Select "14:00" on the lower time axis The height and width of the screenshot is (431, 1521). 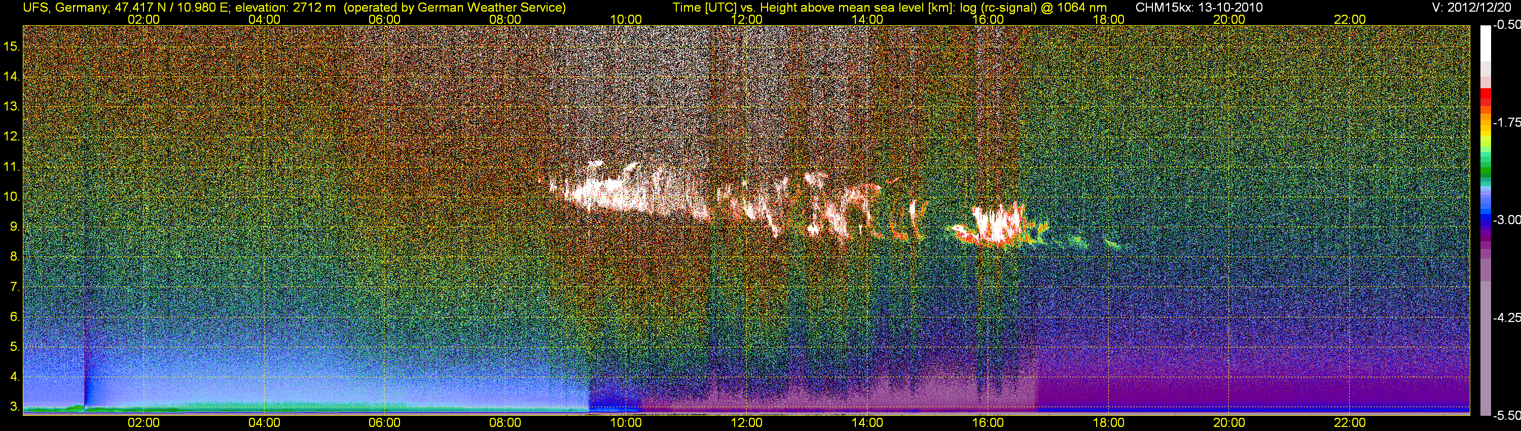[x=867, y=423]
